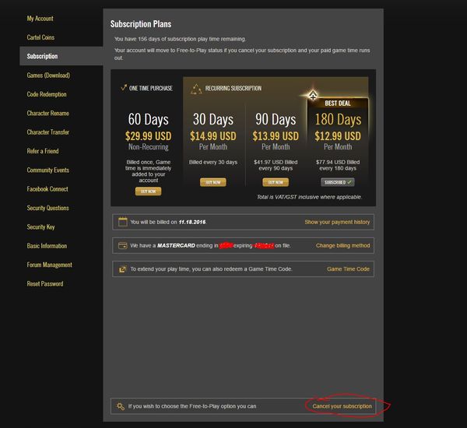
Task: Click the Recurring Subscription triangle icon
Action: pos(196,89)
